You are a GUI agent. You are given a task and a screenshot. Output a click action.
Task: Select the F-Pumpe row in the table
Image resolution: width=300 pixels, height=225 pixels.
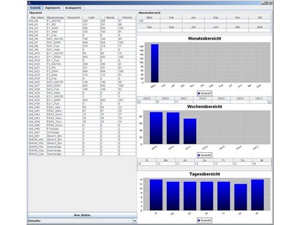82,129
